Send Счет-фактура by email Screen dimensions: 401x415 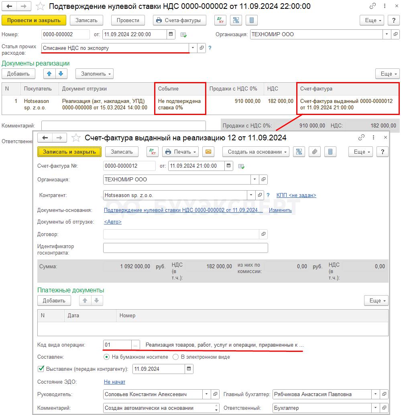pos(208,152)
